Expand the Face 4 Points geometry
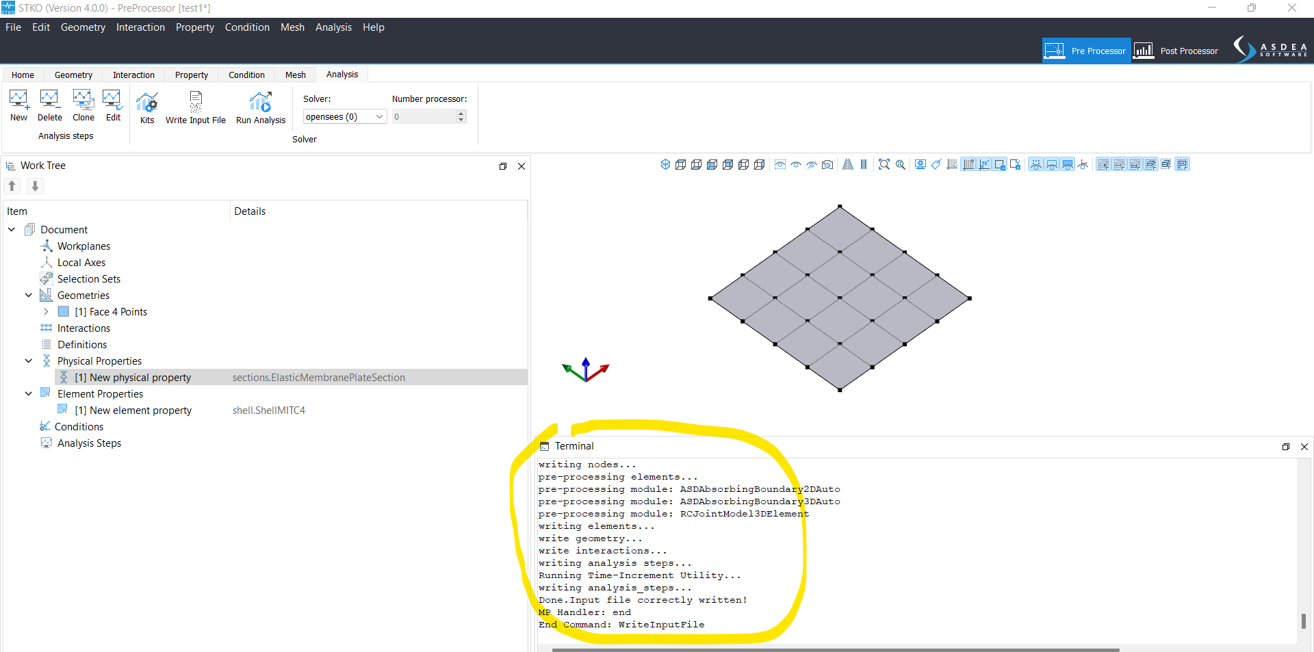1314x652 pixels. pyautogui.click(x=46, y=312)
